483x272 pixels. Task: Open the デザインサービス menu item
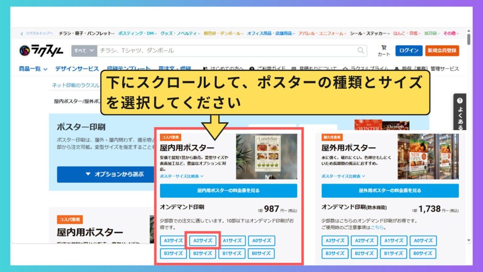click(77, 69)
